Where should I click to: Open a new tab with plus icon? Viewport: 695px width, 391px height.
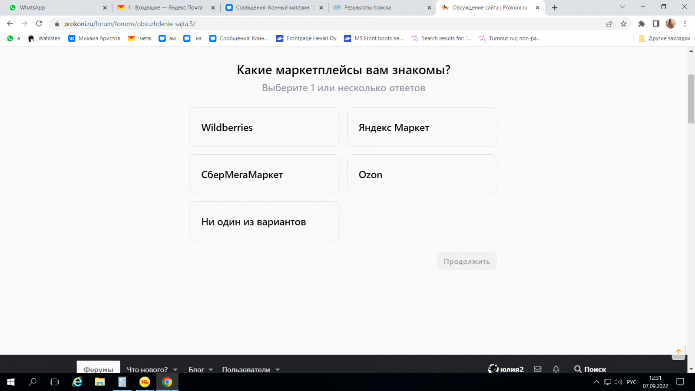click(x=555, y=7)
